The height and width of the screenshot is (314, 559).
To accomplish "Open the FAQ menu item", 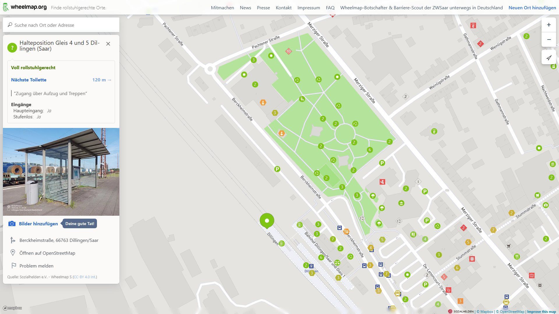I will coord(330,8).
